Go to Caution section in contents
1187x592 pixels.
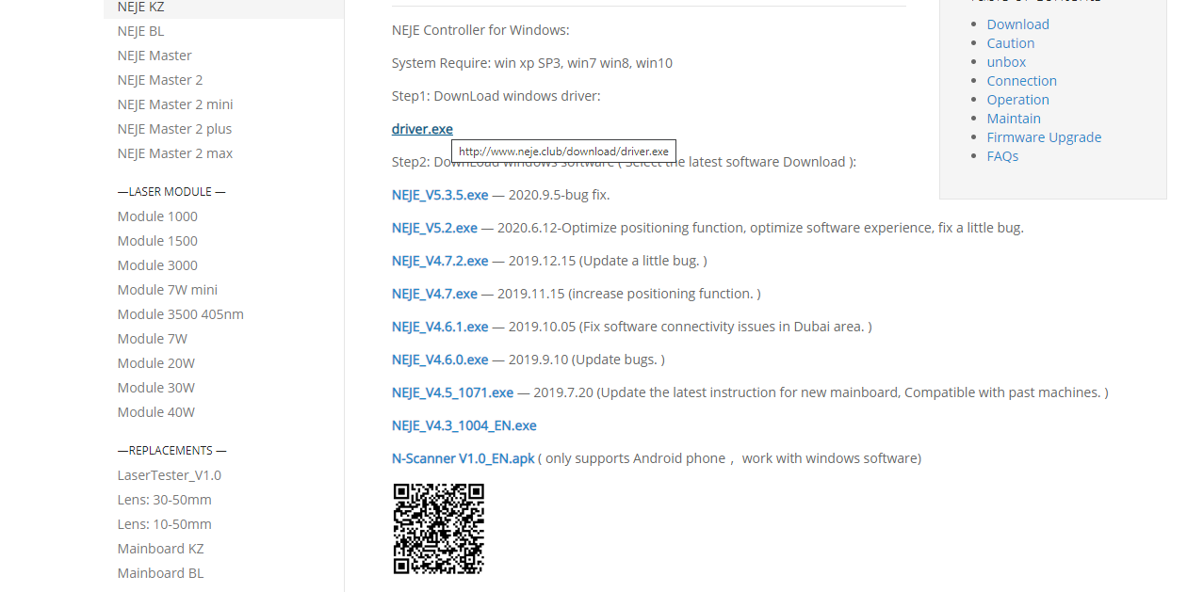pyautogui.click(x=1010, y=43)
